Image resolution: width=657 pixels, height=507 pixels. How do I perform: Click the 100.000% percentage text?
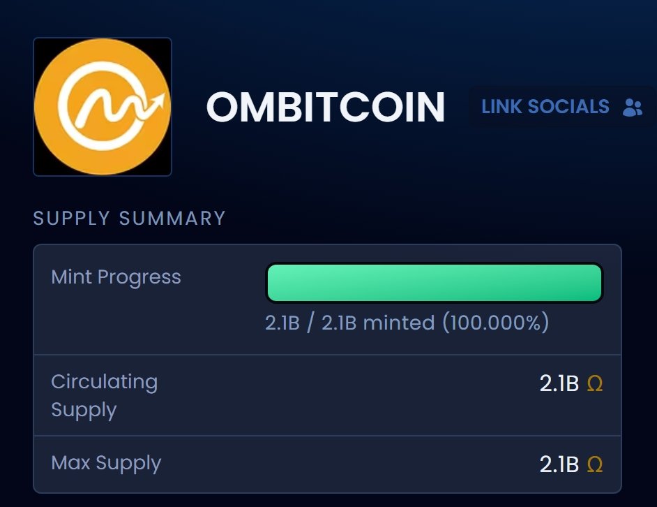click(x=494, y=323)
